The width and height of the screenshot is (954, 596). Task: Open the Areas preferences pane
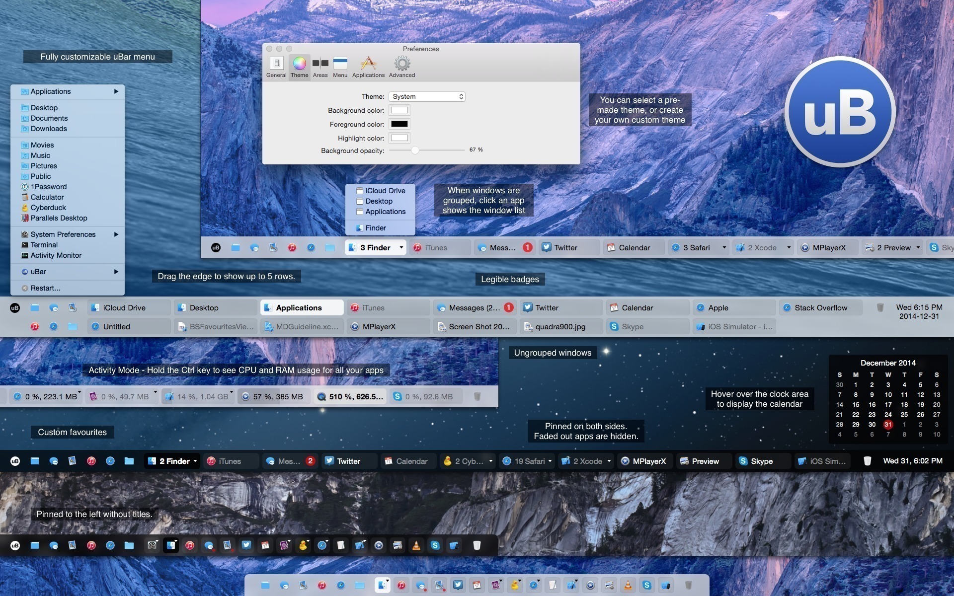tap(320, 66)
